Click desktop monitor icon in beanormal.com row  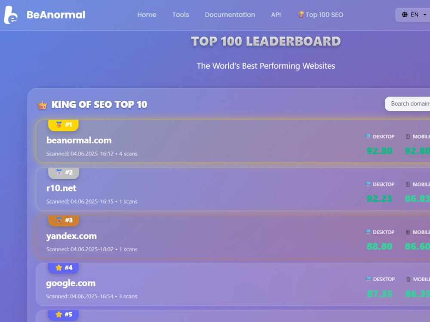(x=368, y=137)
